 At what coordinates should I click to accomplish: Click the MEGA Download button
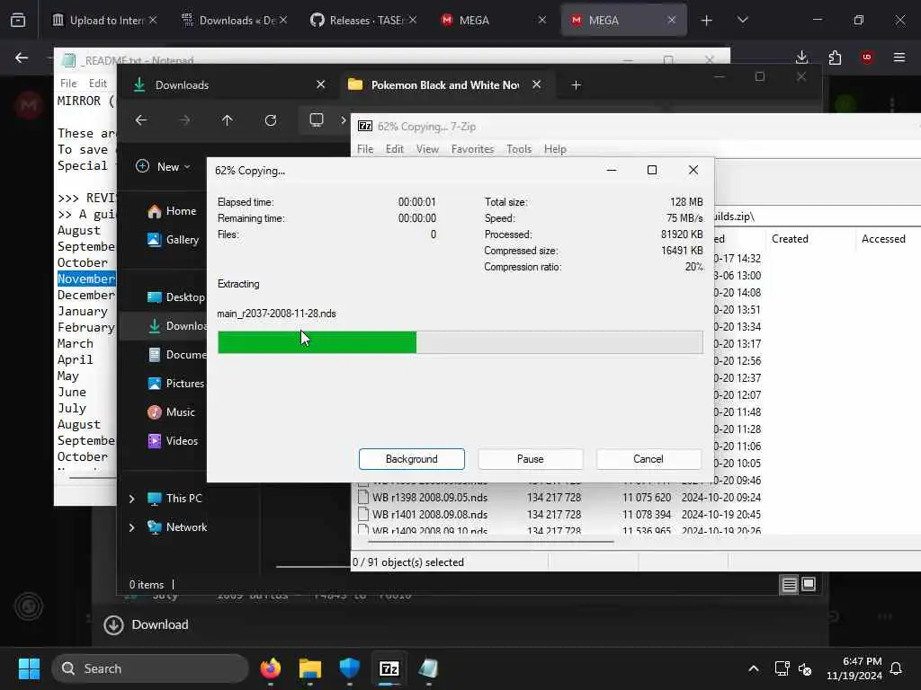147,625
